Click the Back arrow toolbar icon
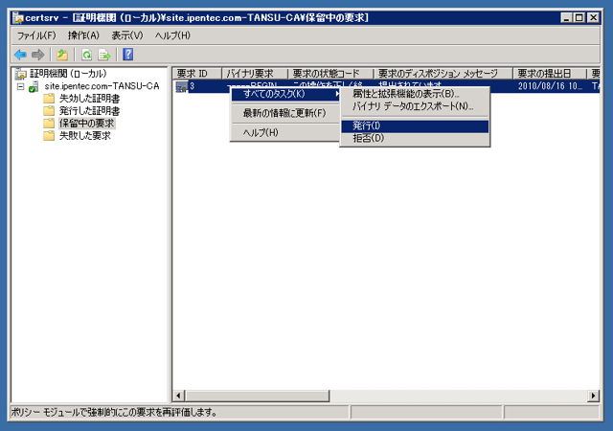 click(x=20, y=55)
